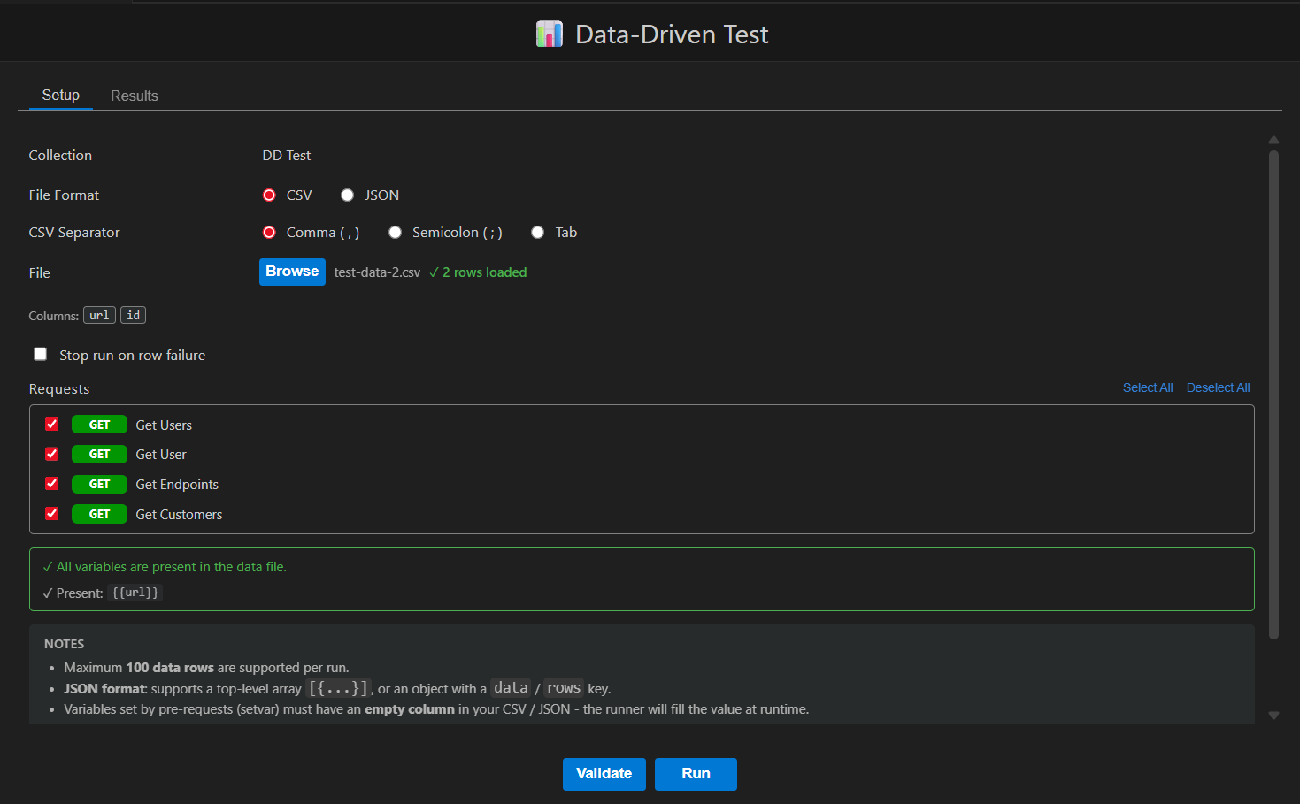
Task: Click the GET badge for Get User
Action: coord(99,455)
